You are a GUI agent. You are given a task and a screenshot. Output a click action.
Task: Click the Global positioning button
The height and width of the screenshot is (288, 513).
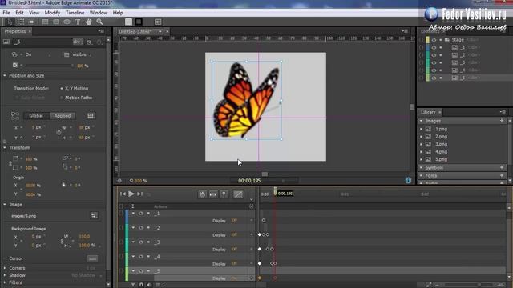coord(36,115)
